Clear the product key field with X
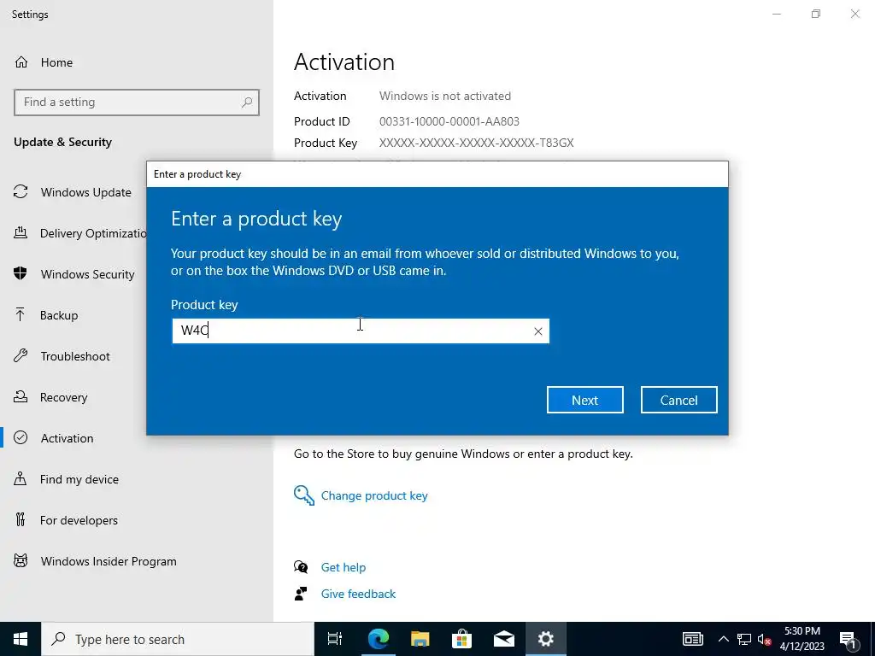Screen dimensions: 875x656 click(538, 331)
